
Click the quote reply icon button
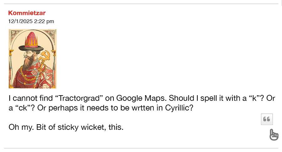coord(267,119)
